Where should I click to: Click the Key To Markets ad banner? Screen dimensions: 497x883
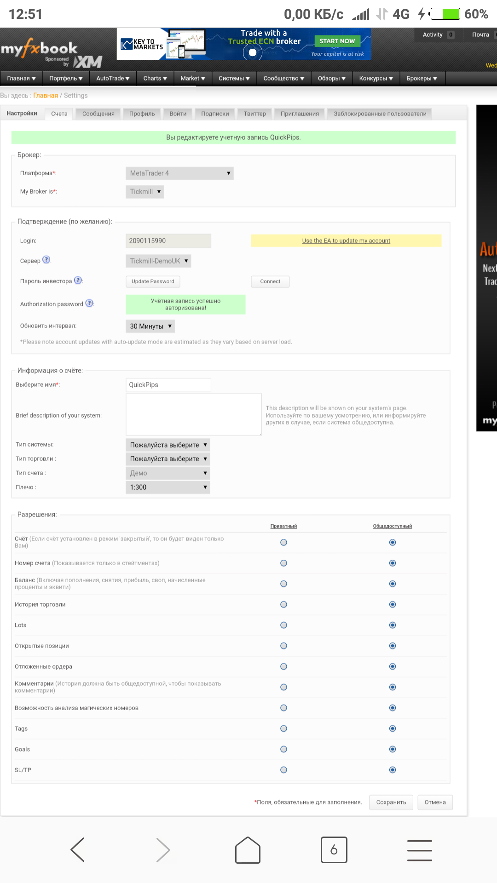pos(244,44)
